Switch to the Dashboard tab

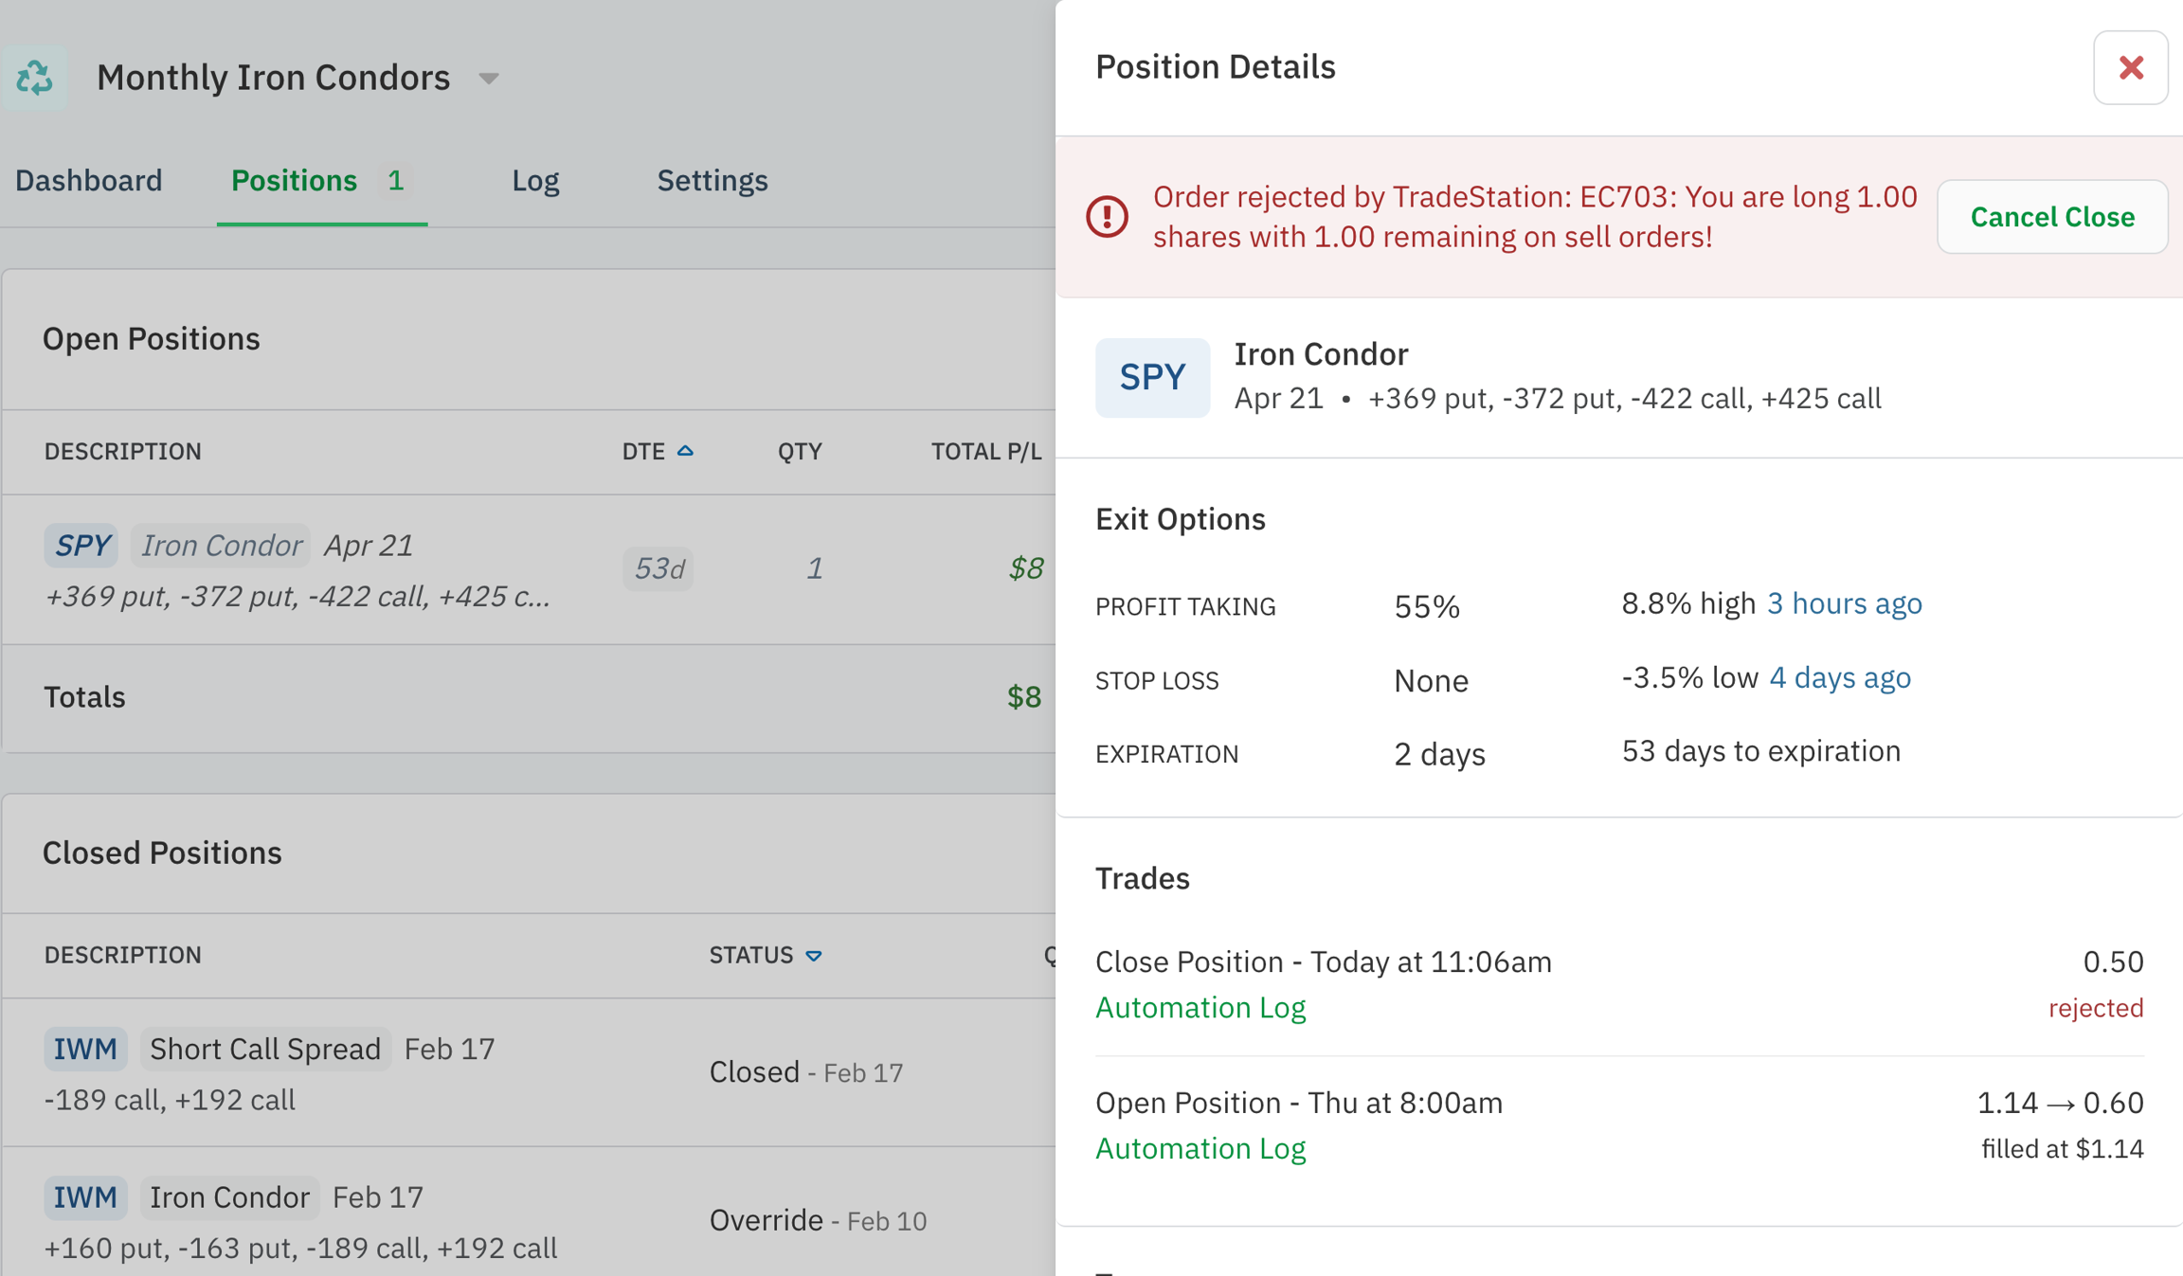pyautogui.click(x=89, y=180)
